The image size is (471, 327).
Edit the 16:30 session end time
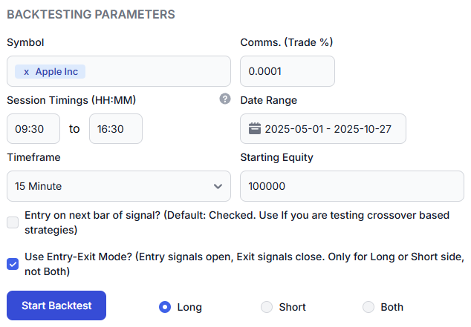click(115, 129)
